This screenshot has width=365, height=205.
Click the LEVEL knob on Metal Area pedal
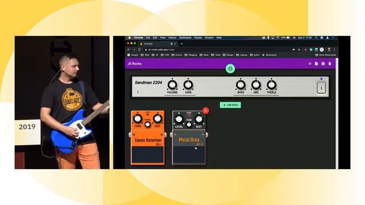coord(179,119)
